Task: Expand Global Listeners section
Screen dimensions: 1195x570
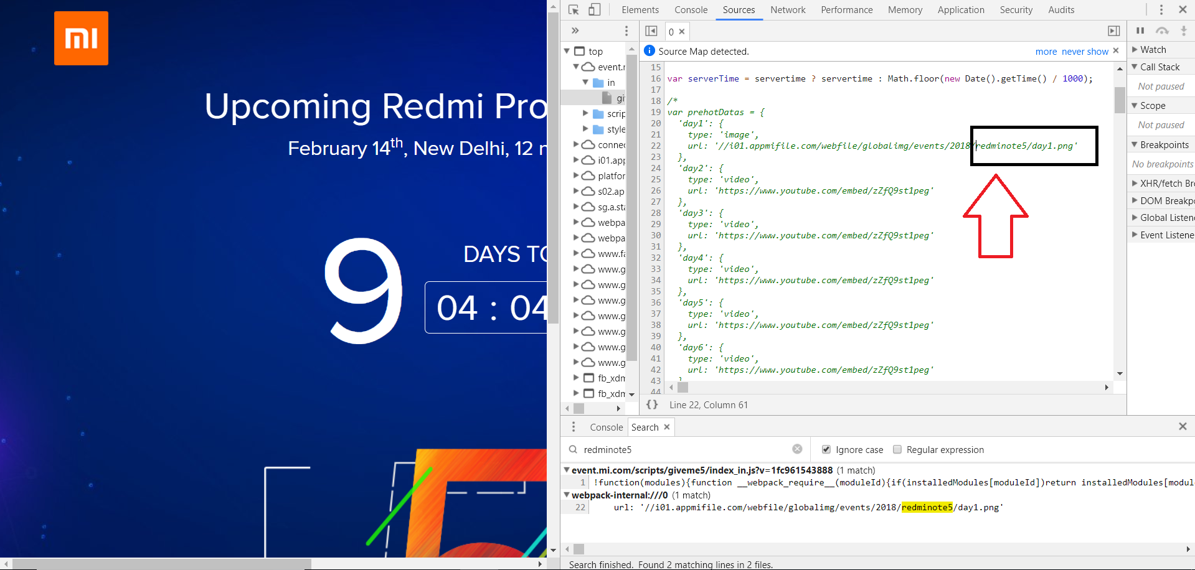Action: (x=1135, y=217)
